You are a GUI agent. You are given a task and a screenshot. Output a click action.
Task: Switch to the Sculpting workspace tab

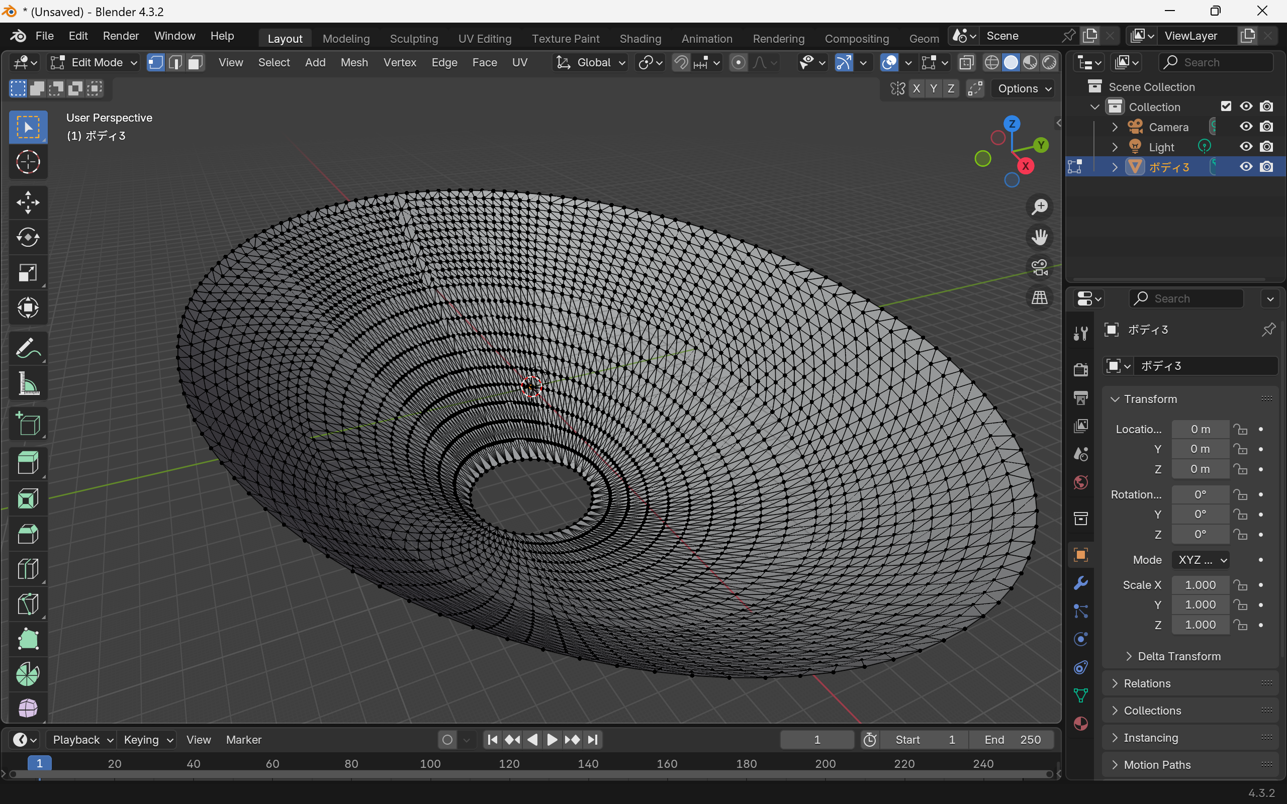[414, 39]
